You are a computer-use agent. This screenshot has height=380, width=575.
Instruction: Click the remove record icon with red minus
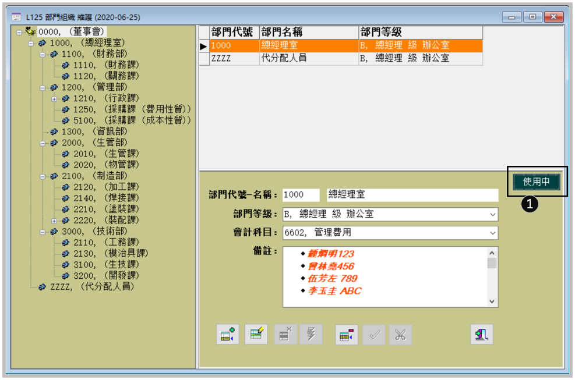(x=346, y=334)
